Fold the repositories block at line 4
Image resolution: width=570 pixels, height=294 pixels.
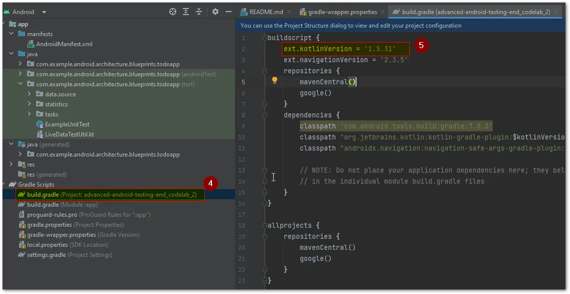coord(265,71)
